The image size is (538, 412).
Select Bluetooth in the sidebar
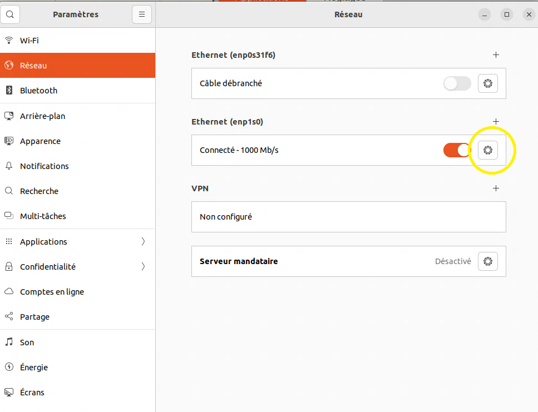pyautogui.click(x=38, y=91)
